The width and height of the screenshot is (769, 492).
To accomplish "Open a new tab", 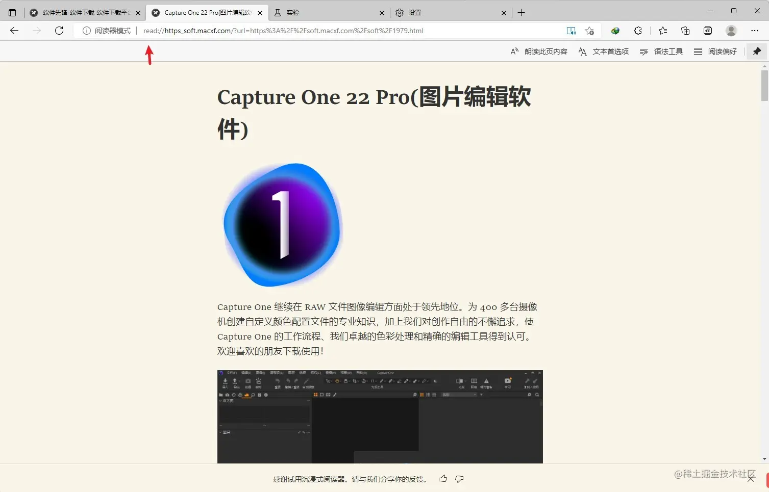I will point(521,13).
